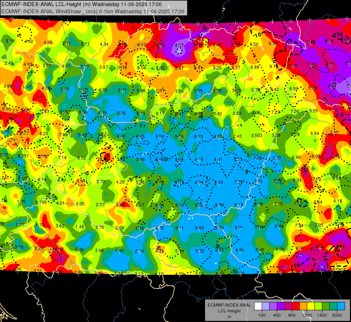Click the wind shear value 7.96
Image resolution: width=351 pixels, height=322 pixels.
click(102, 136)
